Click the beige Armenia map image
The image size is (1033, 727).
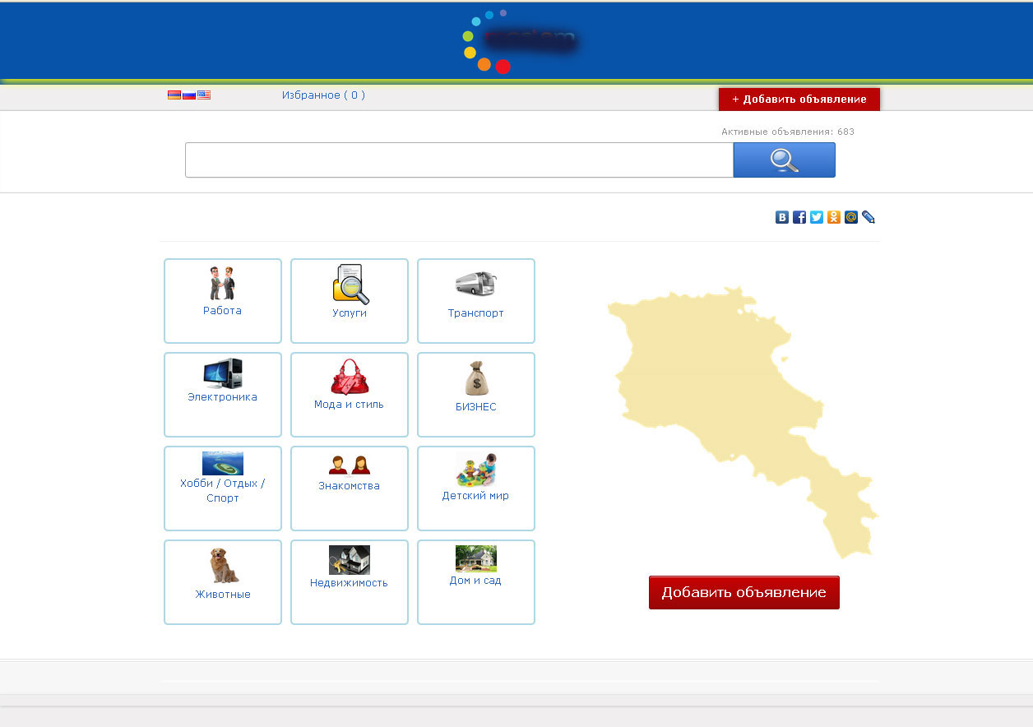(x=743, y=422)
